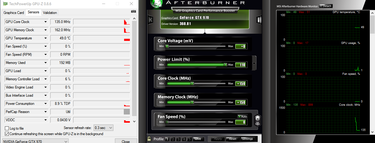
Task: Open Afterburner Settings
Action: (247, 139)
